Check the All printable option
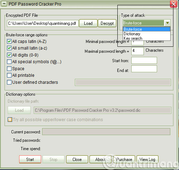 (9, 75)
